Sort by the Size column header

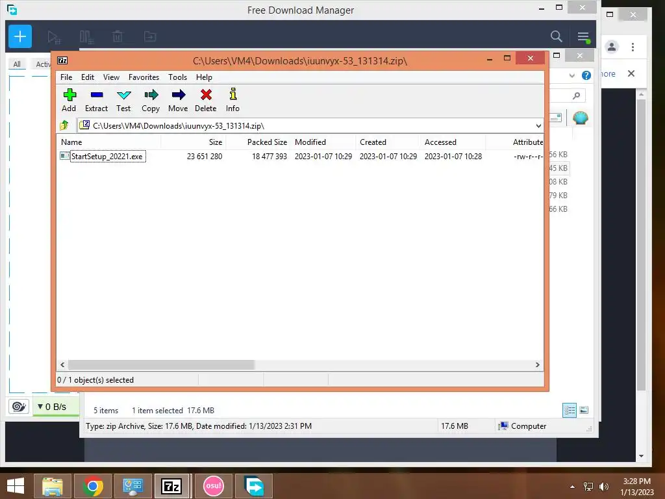194,142
